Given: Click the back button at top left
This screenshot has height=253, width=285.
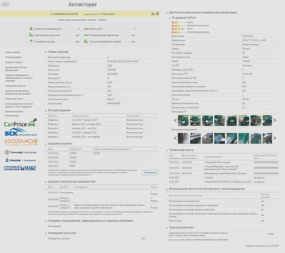Looking at the screenshot, I should click(5, 4).
